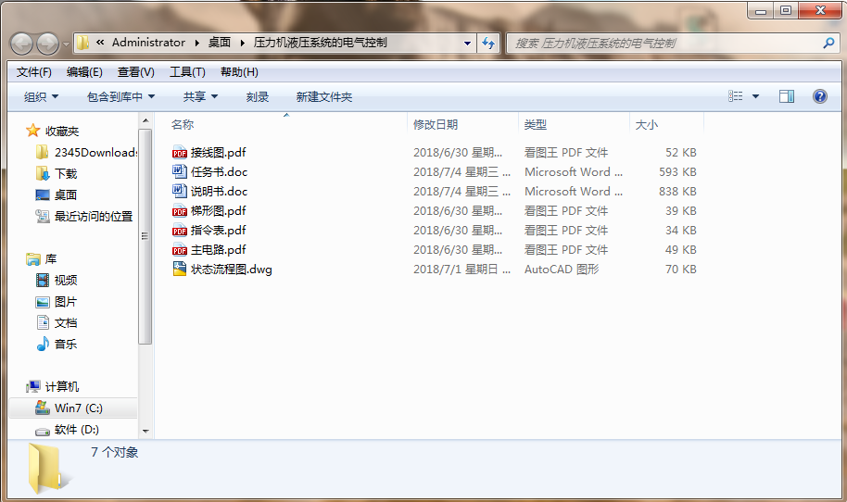
Task: Click the 音乐 note icon
Action: 42,344
